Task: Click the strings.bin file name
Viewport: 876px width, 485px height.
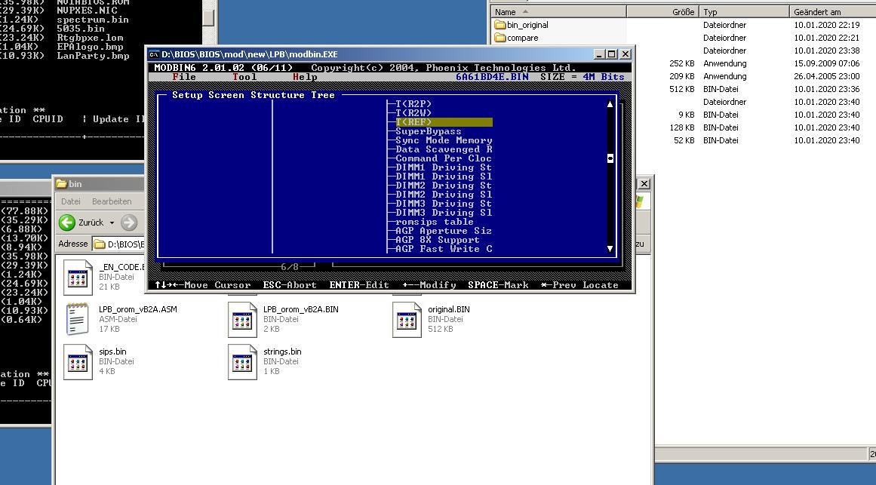Action: 282,351
